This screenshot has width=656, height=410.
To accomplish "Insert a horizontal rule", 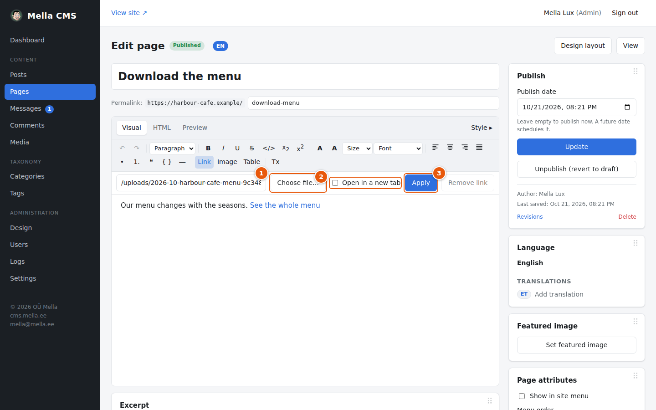I will click(182, 162).
